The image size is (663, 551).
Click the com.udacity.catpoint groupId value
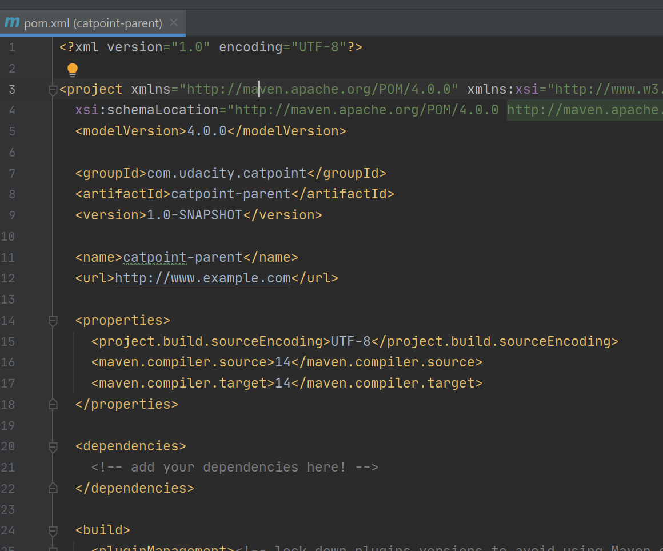(227, 173)
